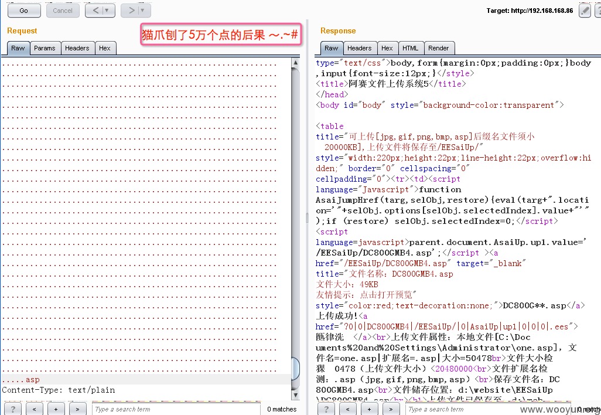Jump to previous request search match
Screen dimensions: 601x415
[35, 409]
